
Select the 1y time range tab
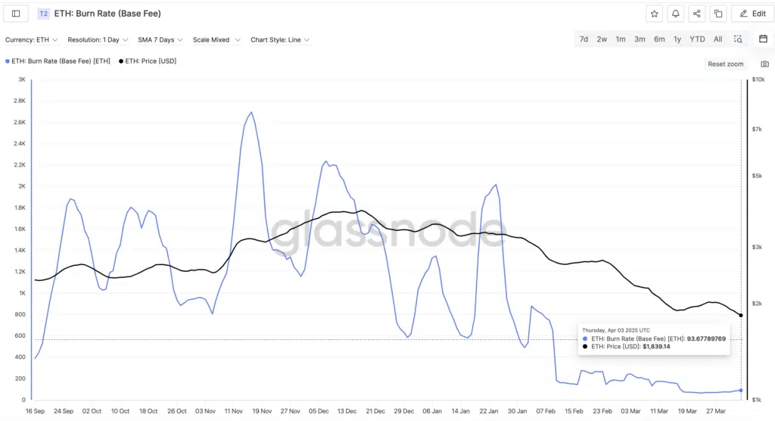tap(677, 39)
